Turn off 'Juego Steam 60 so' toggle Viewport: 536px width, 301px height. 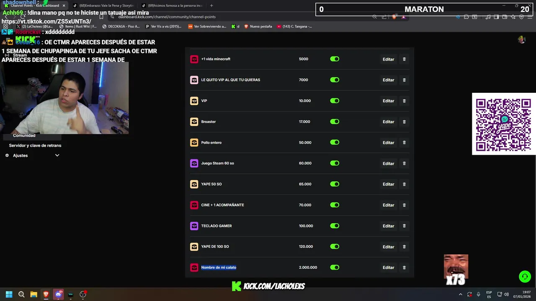point(335,163)
